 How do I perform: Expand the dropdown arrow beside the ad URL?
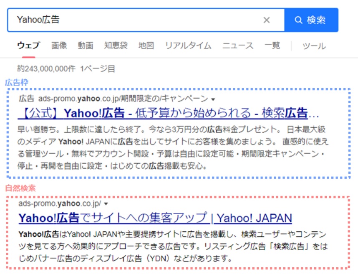coord(213,99)
